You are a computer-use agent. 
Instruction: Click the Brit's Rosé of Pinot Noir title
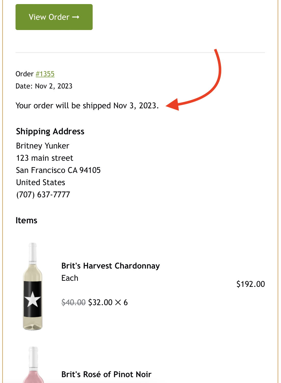point(106,374)
